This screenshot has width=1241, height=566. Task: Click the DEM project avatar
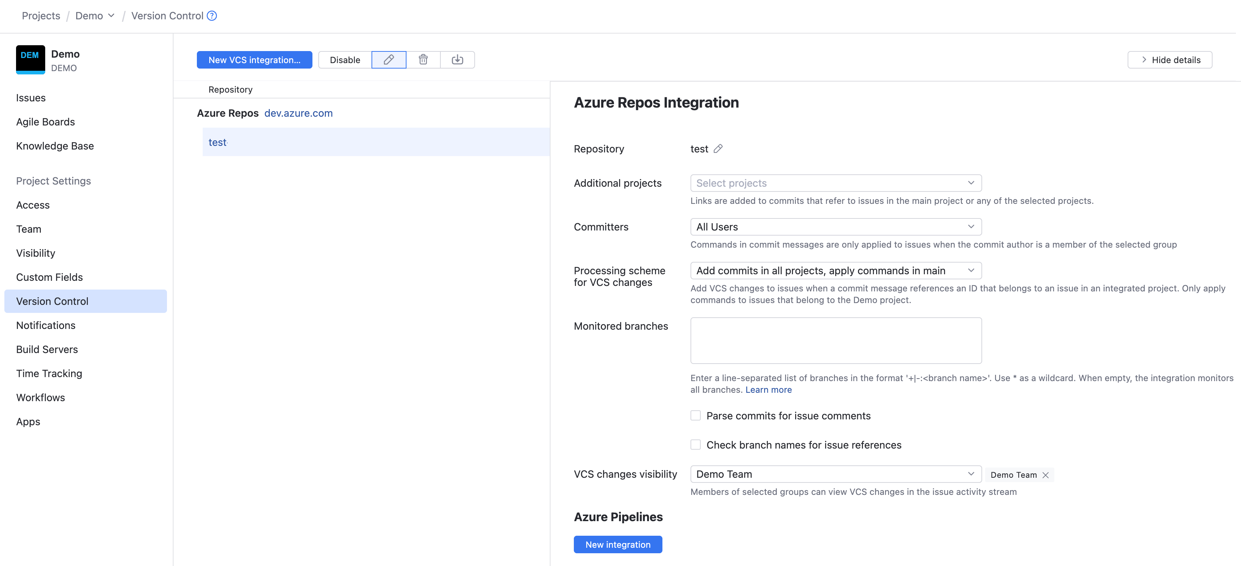coord(30,59)
